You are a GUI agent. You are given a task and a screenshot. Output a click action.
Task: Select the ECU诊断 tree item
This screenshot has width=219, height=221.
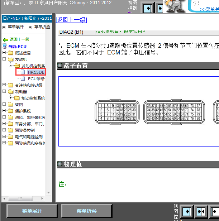[x=37, y=79]
